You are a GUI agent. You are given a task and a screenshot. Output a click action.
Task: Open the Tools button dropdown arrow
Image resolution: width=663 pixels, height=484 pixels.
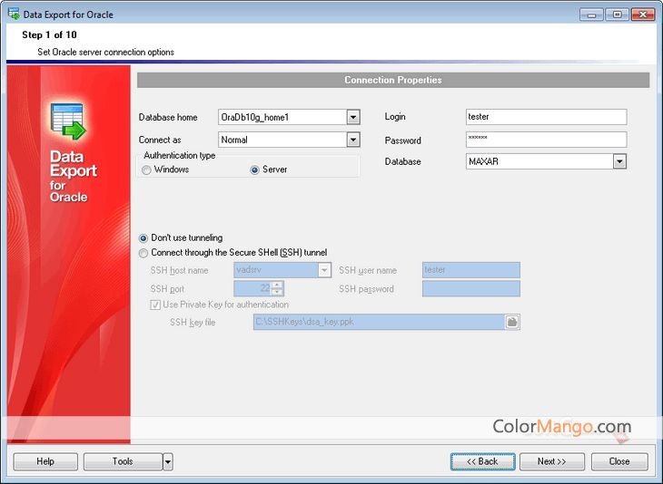(x=168, y=461)
